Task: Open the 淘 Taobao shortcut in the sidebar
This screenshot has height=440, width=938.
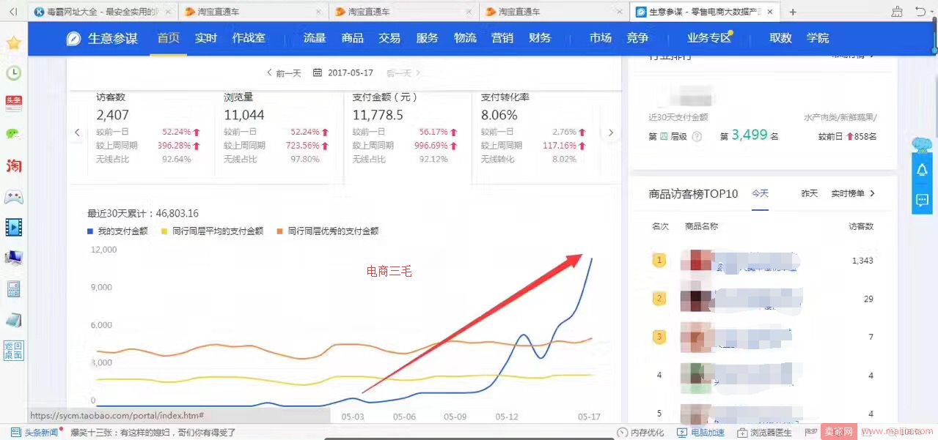Action: [x=13, y=165]
